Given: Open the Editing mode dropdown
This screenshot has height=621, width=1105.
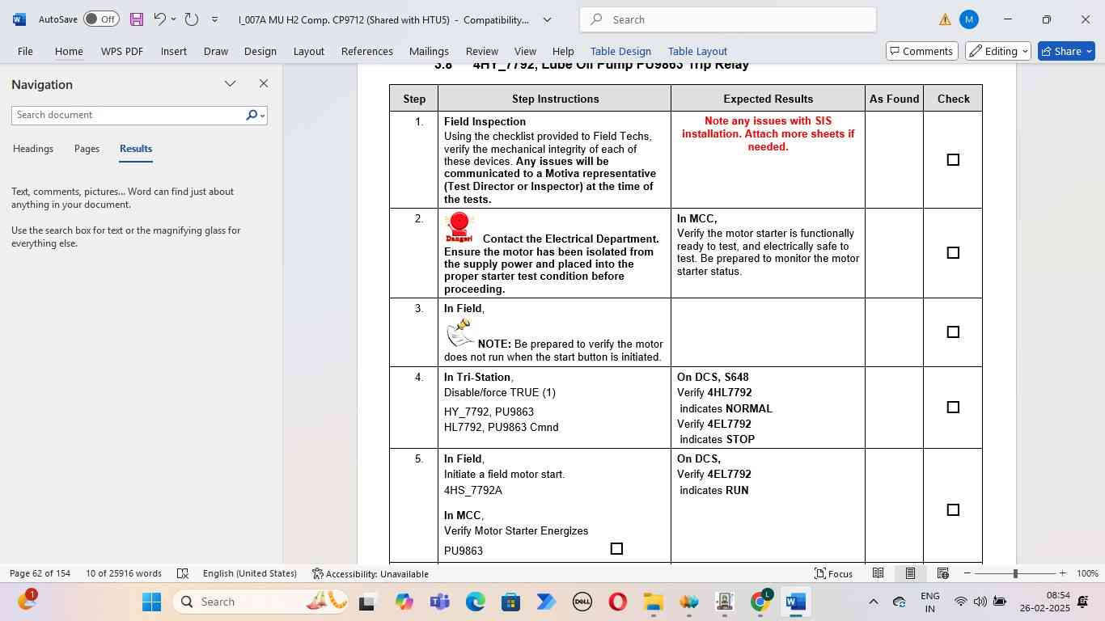Looking at the screenshot, I should (x=998, y=51).
